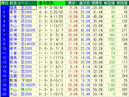The image size is (129, 97).
Task: Select the 着別度数 column header
Action: point(51,3)
